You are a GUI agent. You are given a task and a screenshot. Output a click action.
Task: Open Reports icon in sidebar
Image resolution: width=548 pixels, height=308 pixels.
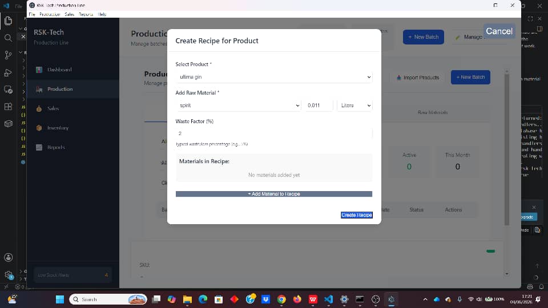click(39, 147)
